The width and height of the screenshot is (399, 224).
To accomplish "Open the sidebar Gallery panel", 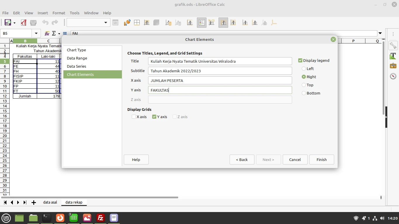I will 393,66.
